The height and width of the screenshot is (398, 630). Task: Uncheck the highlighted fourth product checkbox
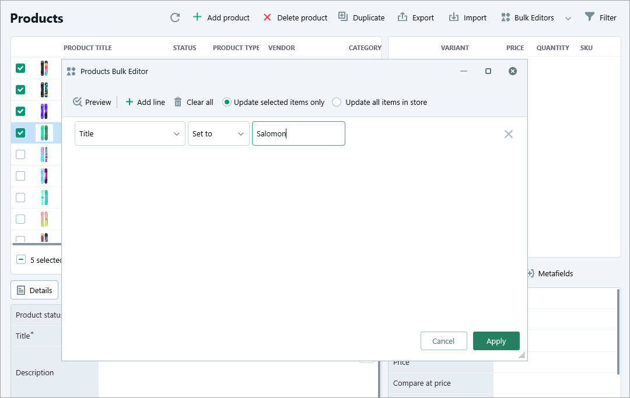point(20,133)
